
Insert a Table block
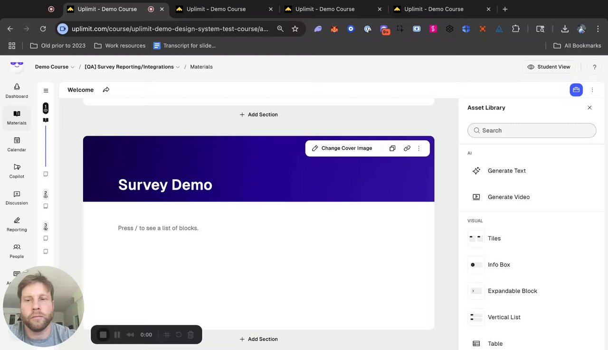click(x=532, y=343)
